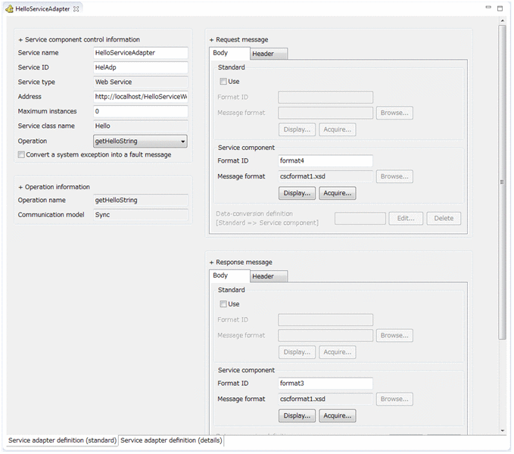Click Browse next to Response Standard message format
The image size is (514, 454).
(x=394, y=335)
